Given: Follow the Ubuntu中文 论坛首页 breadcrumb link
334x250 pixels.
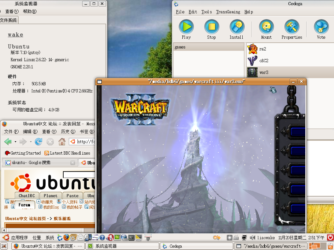Looking at the screenshot, I should pyautogui.click(x=25, y=218).
